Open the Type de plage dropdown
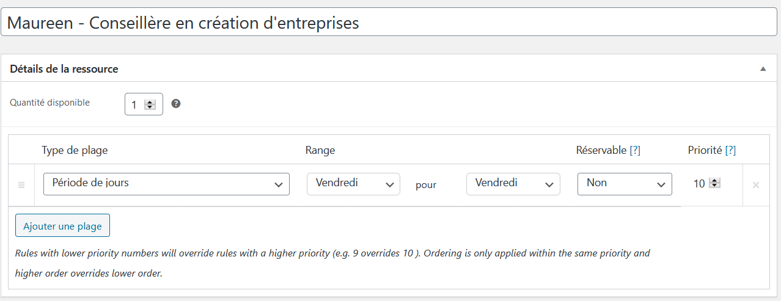 tap(166, 184)
